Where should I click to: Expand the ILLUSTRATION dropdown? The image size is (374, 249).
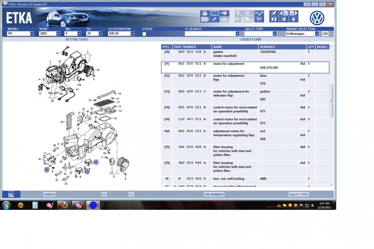pyautogui.click(x=132, y=34)
